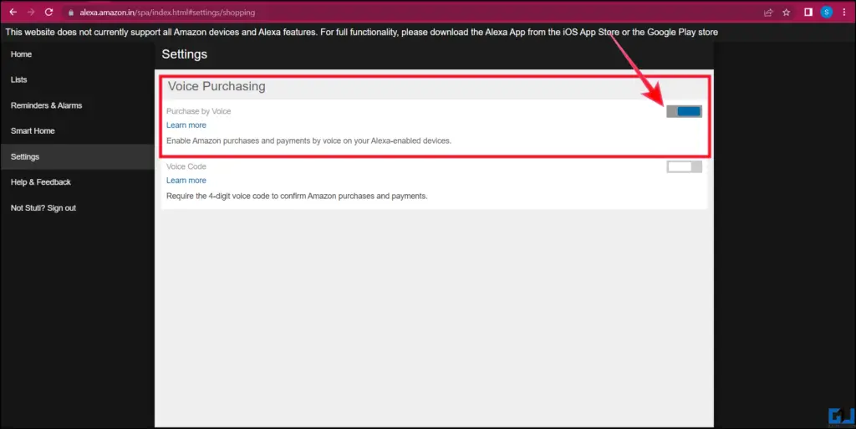Screen dimensions: 856x429
Task: Enable the Voice Code toggle
Action: [x=684, y=166]
